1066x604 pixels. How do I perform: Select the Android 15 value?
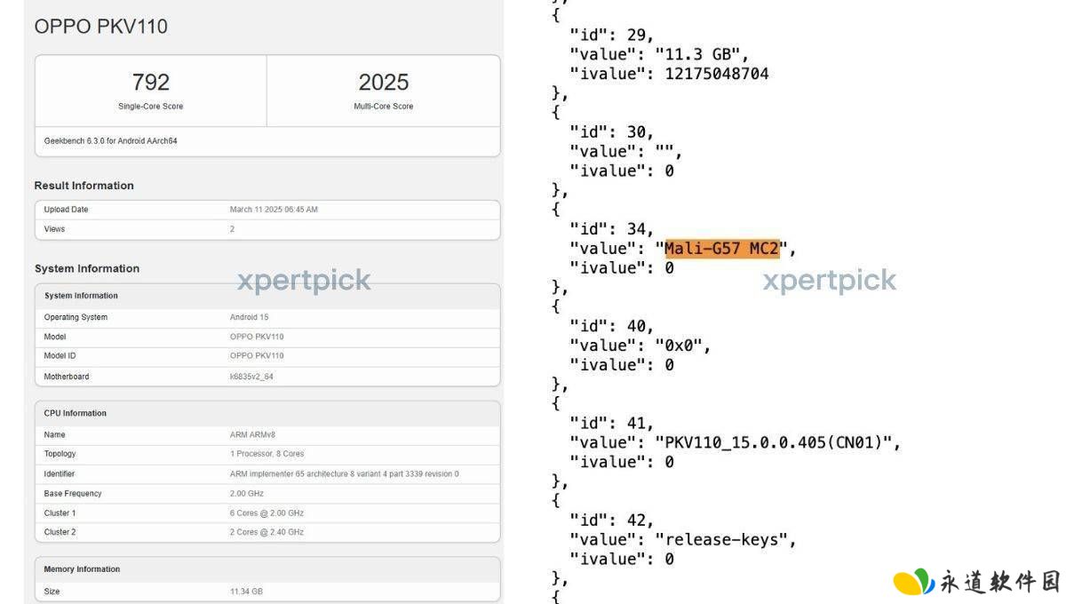point(249,317)
